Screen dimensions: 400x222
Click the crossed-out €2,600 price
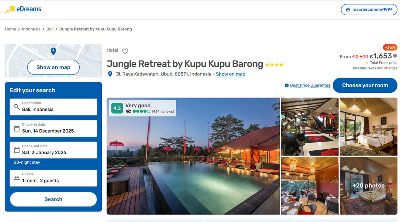[360, 57]
